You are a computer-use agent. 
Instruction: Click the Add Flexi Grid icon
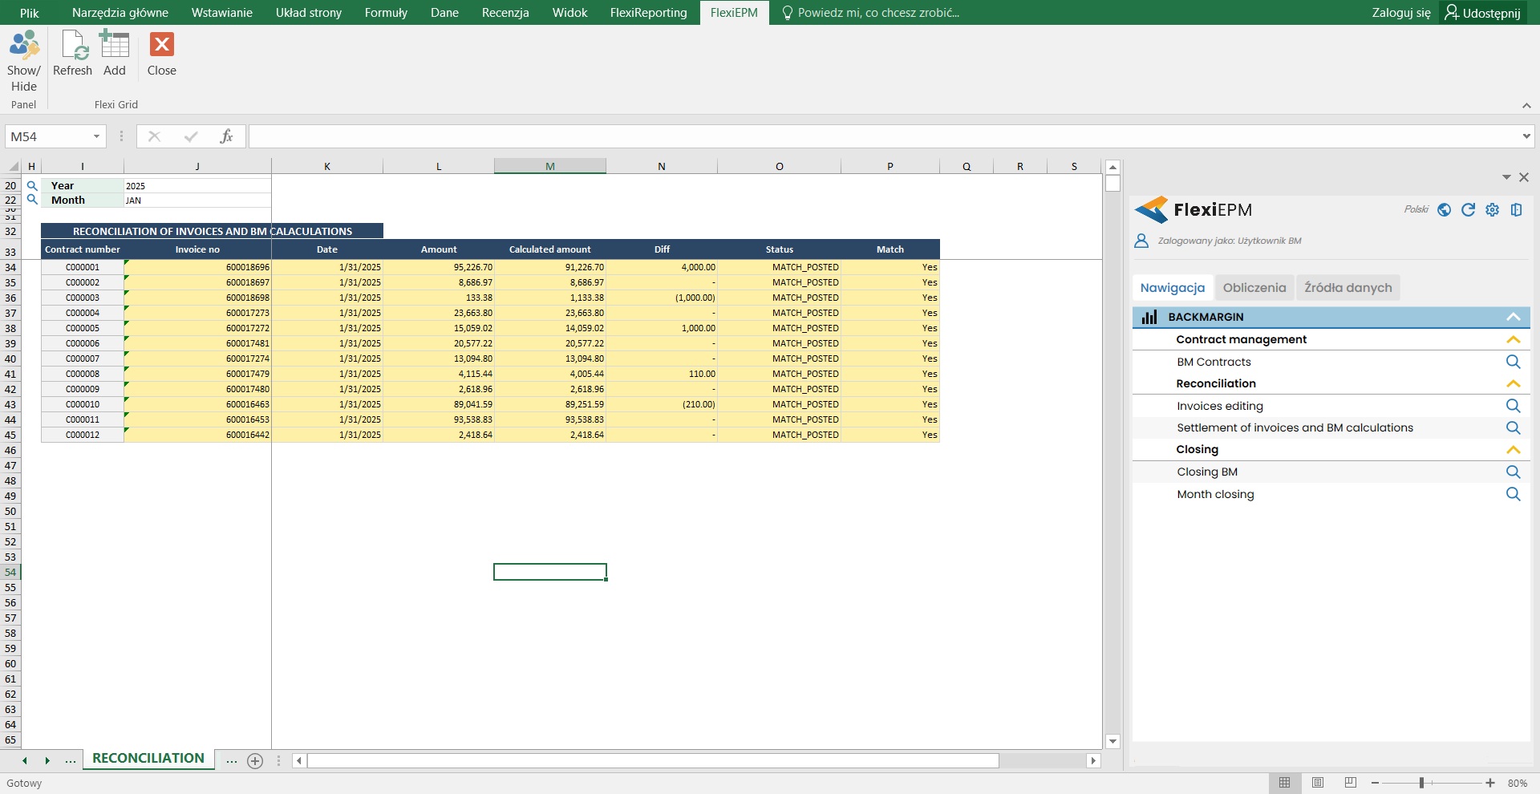[x=115, y=47]
